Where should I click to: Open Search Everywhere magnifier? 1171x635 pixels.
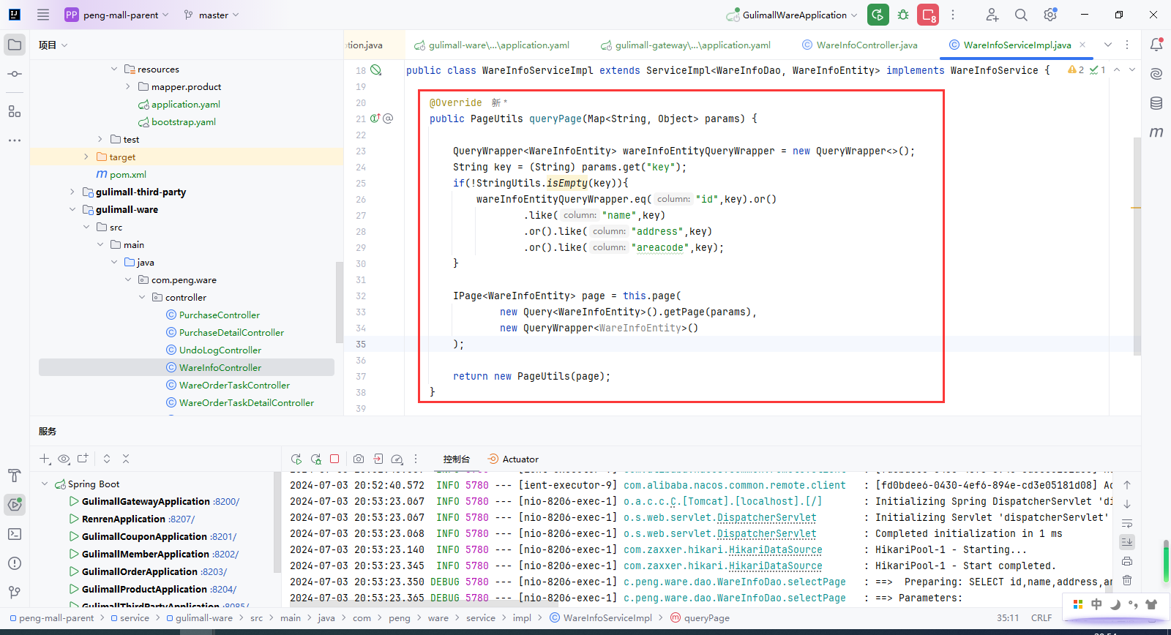tap(1021, 15)
